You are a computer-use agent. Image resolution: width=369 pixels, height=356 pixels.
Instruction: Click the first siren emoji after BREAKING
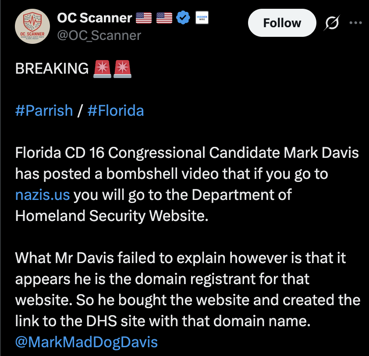click(x=102, y=68)
